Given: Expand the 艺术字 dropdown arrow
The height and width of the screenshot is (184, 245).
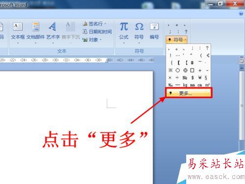Looking at the screenshot, I should click(x=53, y=43).
